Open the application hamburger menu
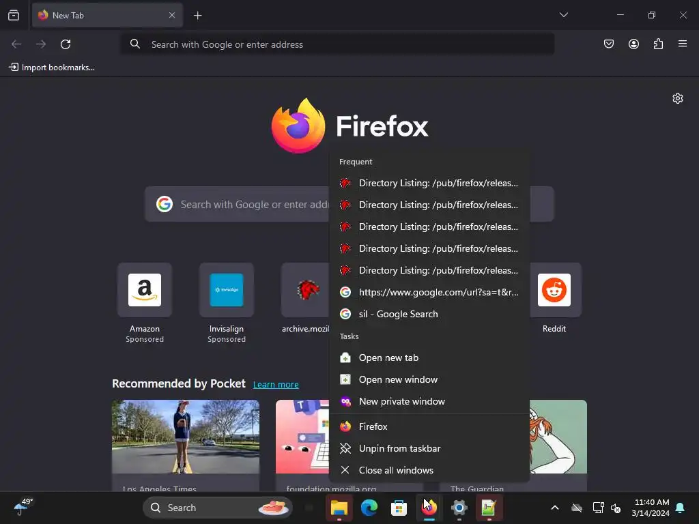The height and width of the screenshot is (524, 699). pos(683,44)
